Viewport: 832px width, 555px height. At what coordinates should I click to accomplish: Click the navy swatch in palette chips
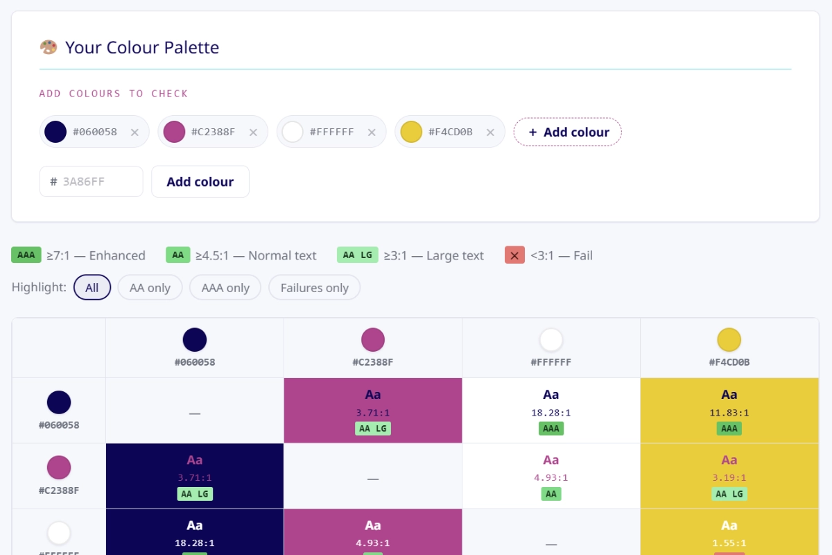point(55,132)
